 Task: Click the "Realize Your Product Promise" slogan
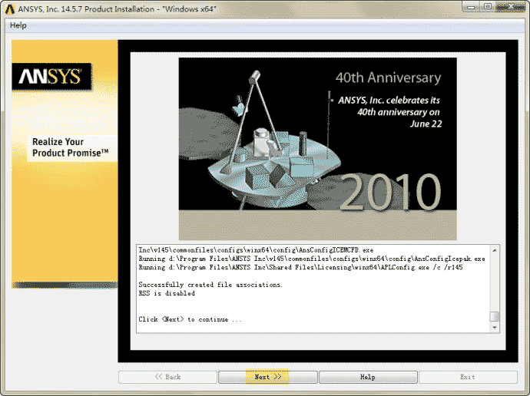click(x=71, y=147)
